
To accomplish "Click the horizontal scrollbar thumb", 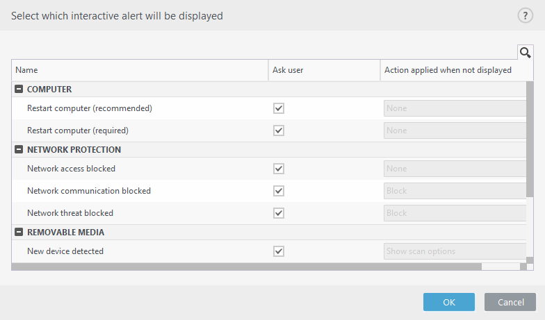I will pos(246,267).
